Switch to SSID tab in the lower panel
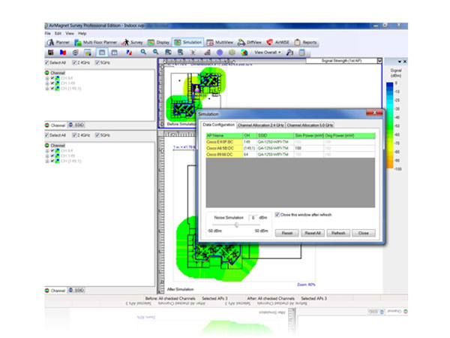Viewport: 450px width, 338px height. tap(76, 290)
